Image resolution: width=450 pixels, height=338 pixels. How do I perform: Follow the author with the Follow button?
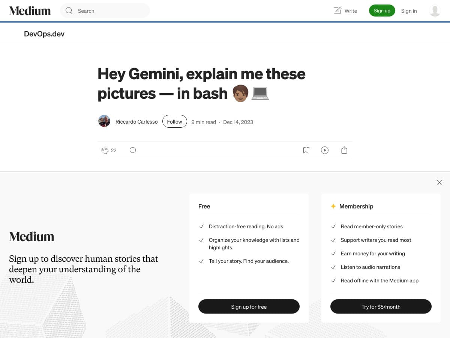coord(174,121)
